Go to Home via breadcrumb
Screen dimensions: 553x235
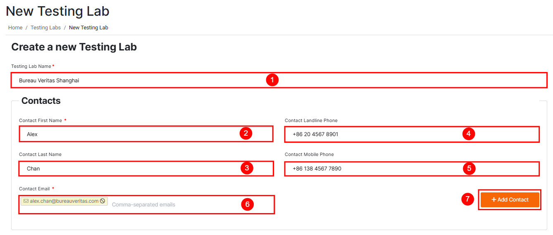[x=15, y=28]
